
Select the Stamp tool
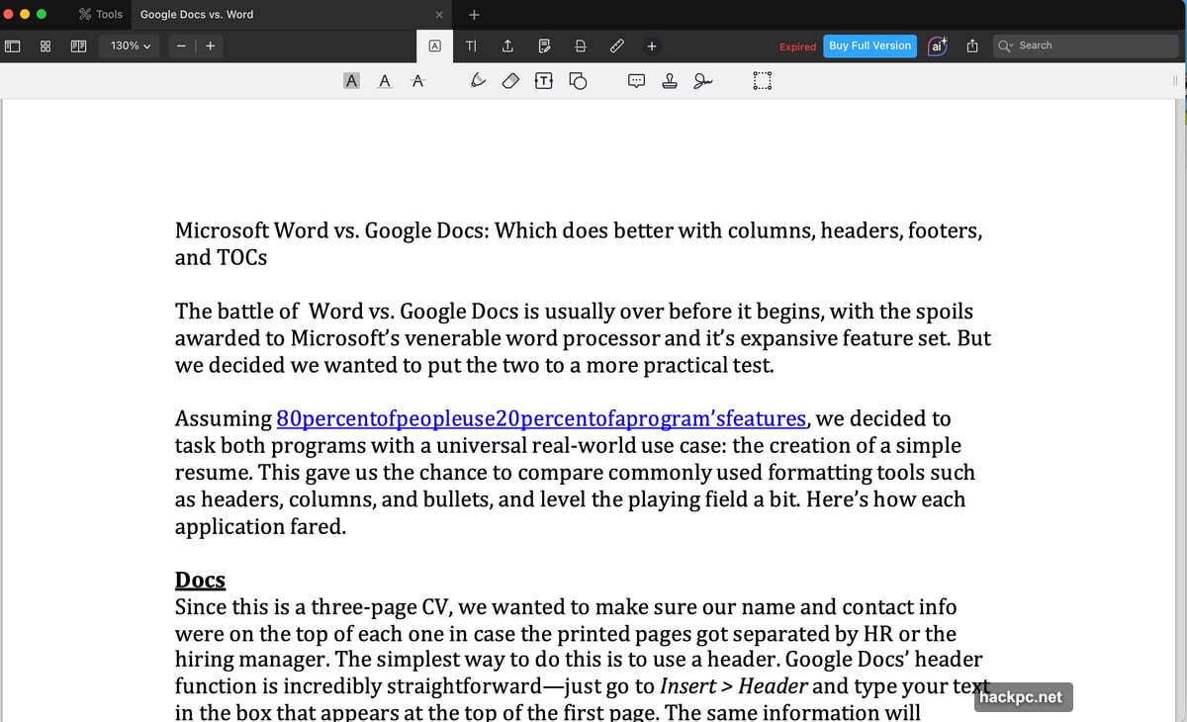coord(670,80)
